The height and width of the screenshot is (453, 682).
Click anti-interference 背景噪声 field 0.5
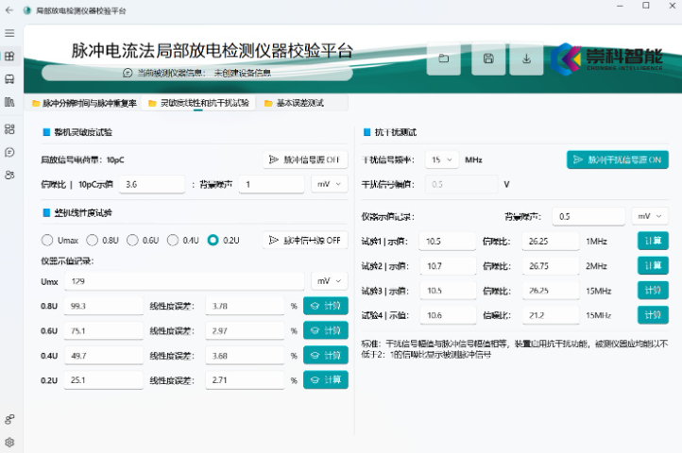click(588, 216)
